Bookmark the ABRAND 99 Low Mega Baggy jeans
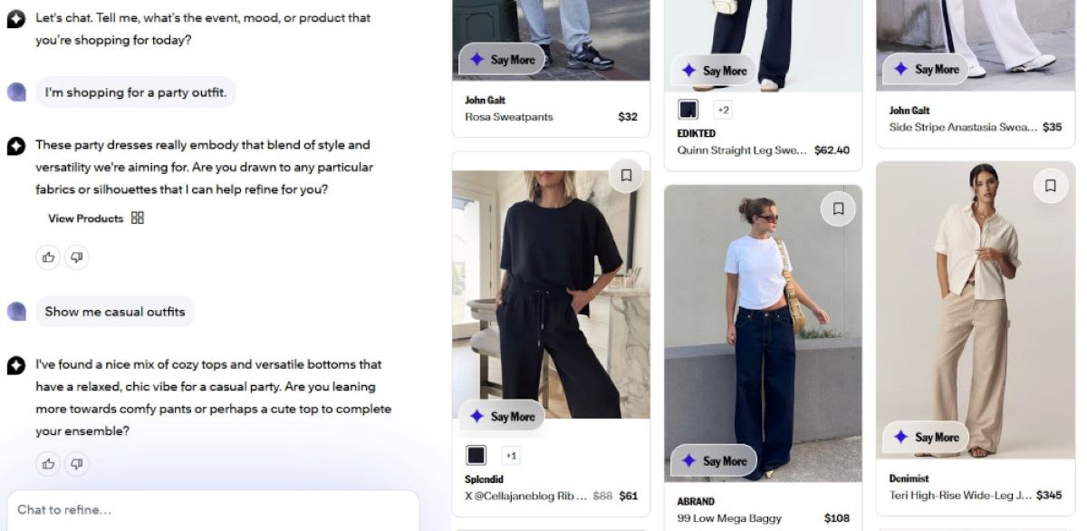 point(838,209)
